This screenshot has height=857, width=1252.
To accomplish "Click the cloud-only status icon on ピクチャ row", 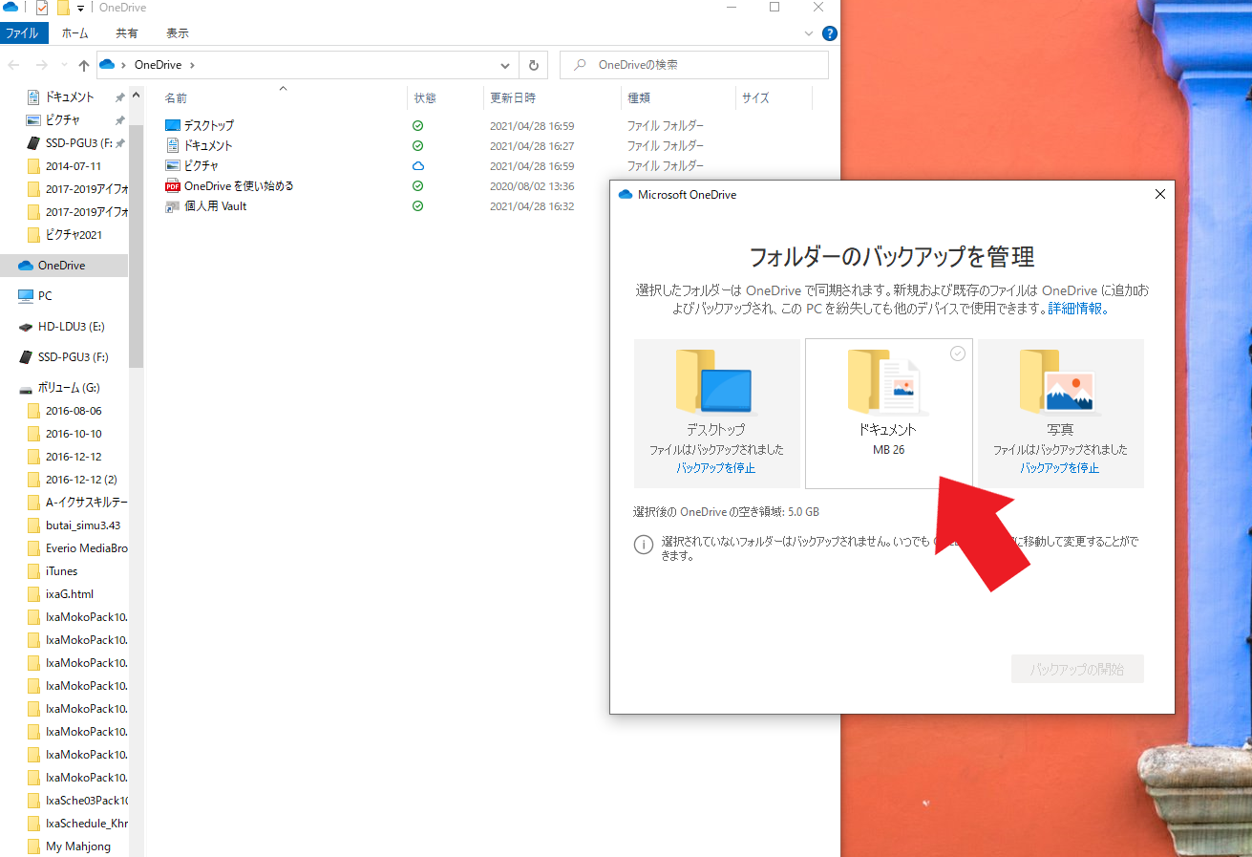I will coord(417,165).
